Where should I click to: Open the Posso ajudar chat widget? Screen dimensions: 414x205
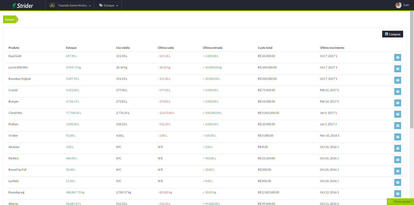click(x=400, y=202)
